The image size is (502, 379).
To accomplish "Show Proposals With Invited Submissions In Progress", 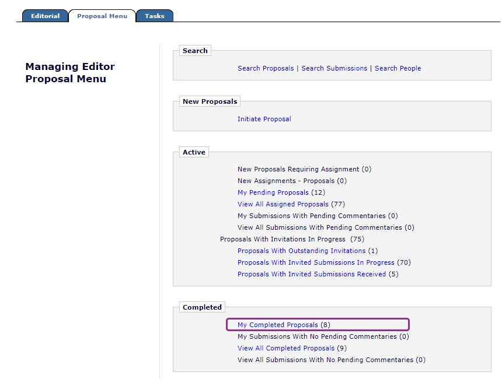I will (x=316, y=262).
